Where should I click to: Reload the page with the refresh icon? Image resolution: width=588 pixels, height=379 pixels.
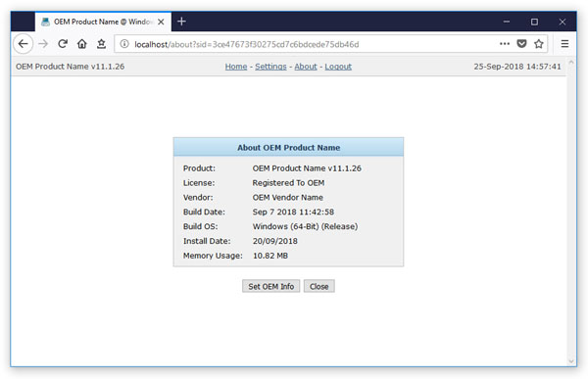point(63,44)
